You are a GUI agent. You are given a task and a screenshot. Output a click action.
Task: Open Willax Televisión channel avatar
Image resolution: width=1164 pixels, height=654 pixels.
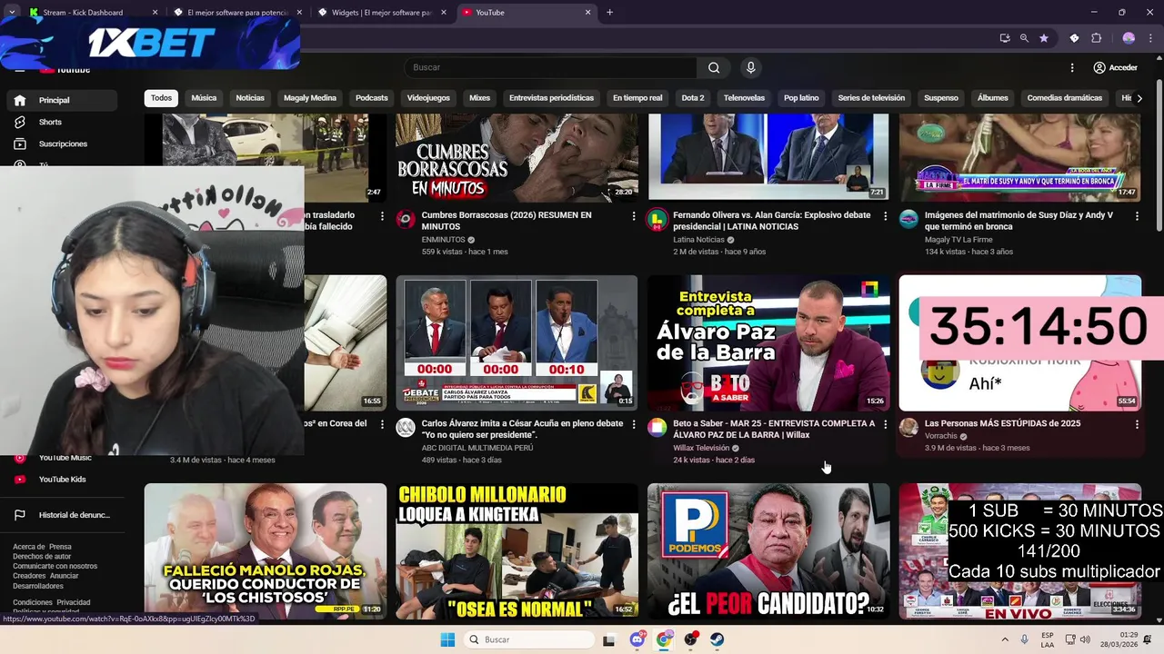(x=657, y=427)
